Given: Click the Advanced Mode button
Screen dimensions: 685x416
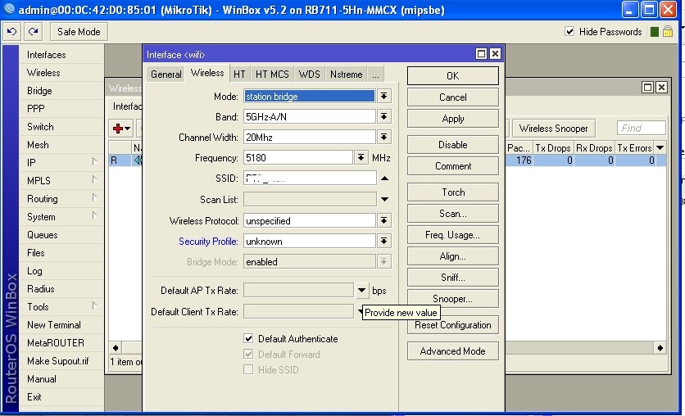Looking at the screenshot, I should coord(452,351).
